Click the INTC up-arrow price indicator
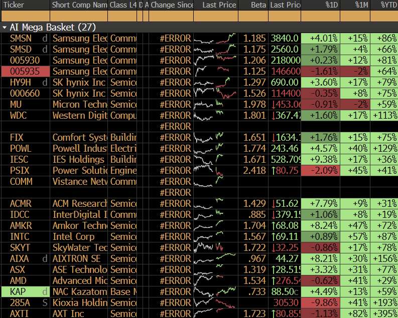The width and height of the screenshot is (398, 318). [274, 237]
